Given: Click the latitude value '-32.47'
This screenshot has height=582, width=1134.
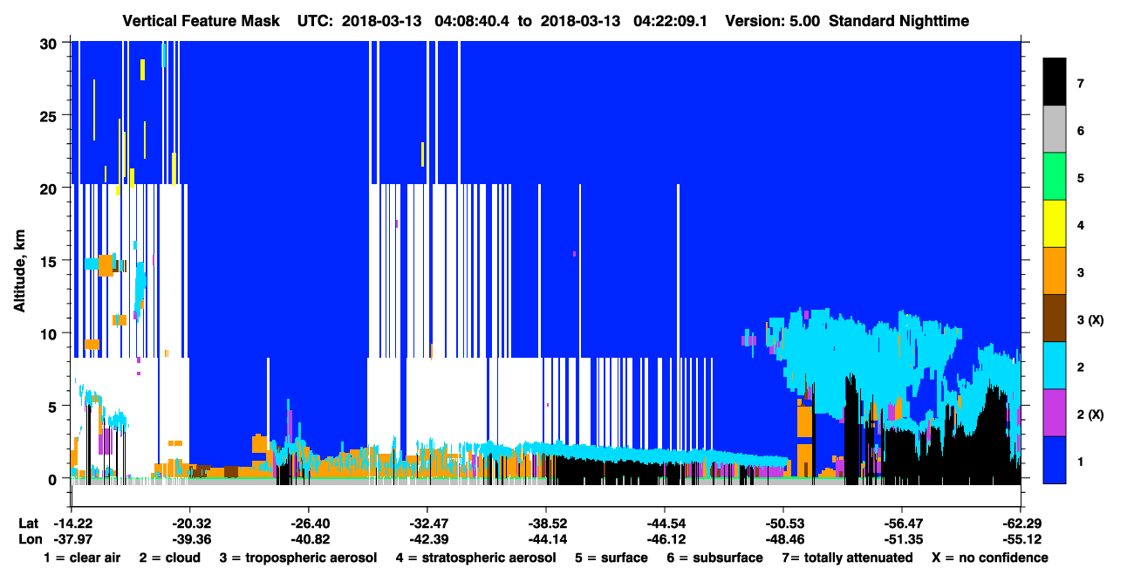Looking at the screenshot, I should point(427,524).
